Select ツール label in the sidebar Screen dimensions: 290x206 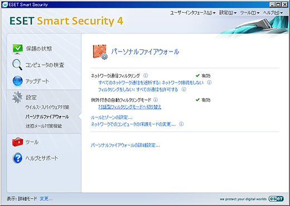coord(32,142)
